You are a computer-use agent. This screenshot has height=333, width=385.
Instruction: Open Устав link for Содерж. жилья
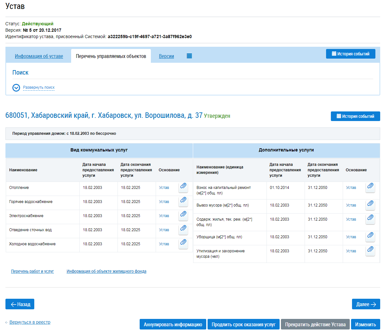point(351,219)
